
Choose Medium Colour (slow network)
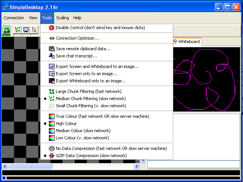107,131
